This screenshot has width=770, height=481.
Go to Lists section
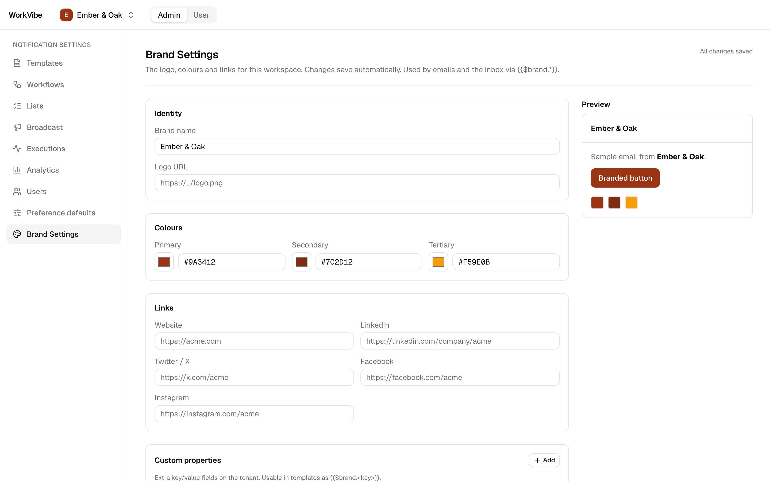pos(64,106)
